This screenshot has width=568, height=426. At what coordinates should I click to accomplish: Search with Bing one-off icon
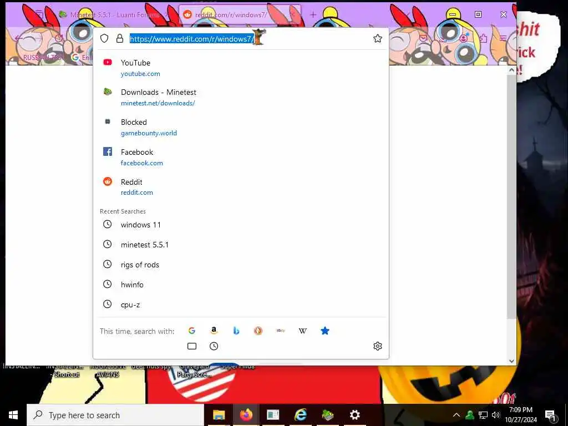tap(236, 331)
